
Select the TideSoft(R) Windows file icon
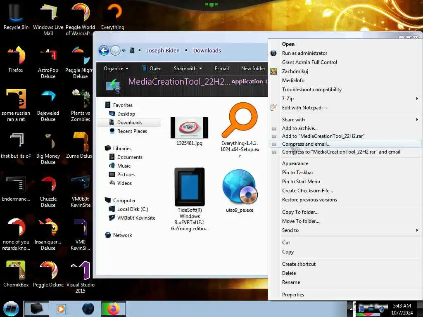[x=190, y=199]
